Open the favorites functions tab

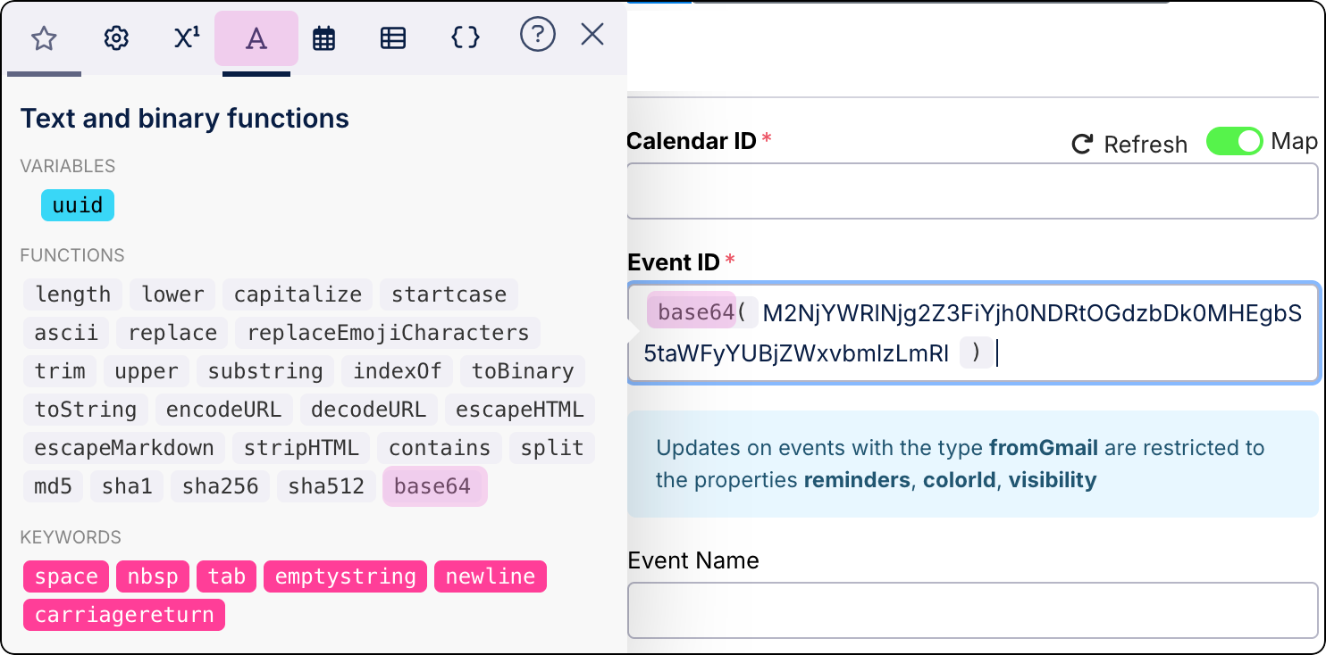(44, 38)
